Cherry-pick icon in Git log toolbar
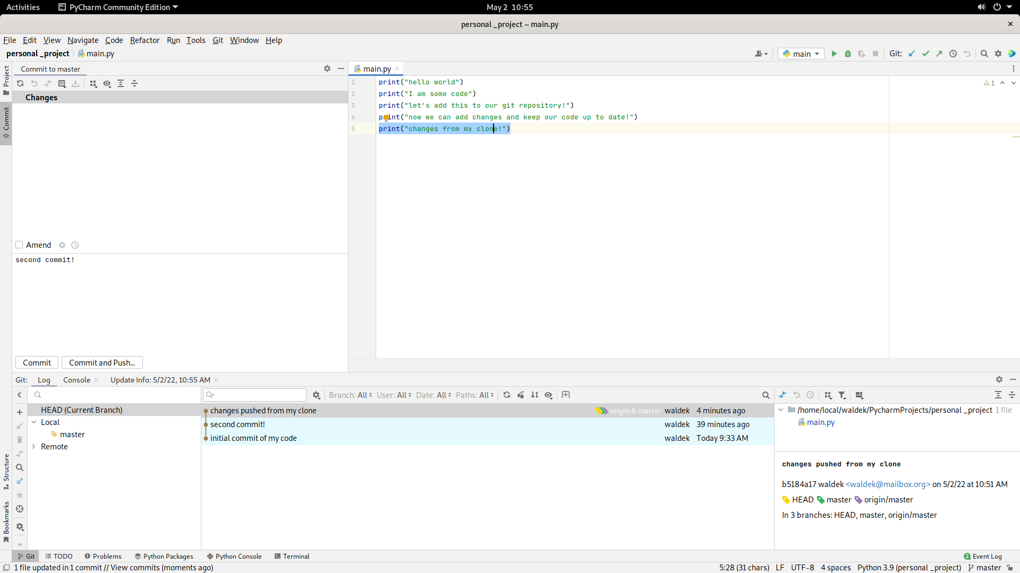Image resolution: width=1020 pixels, height=573 pixels. point(521,395)
